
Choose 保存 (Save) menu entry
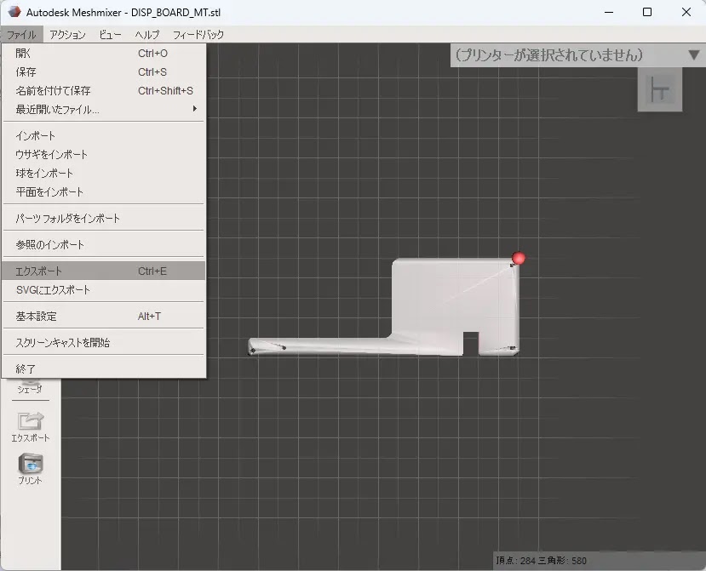pos(104,72)
